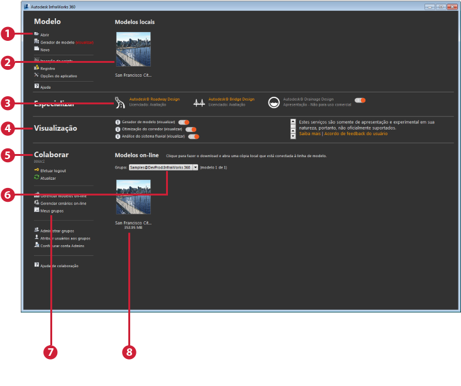Click the Configurar conta Admins icon
This screenshot has height=386, width=461.
tap(36, 245)
